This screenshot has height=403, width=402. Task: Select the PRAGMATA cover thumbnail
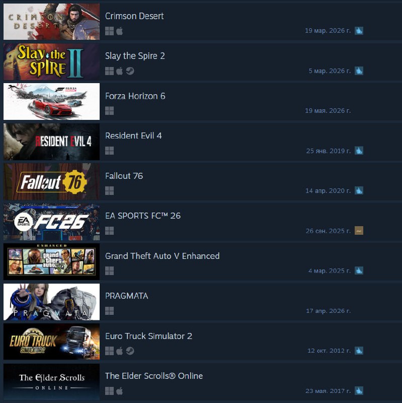pyautogui.click(x=51, y=302)
